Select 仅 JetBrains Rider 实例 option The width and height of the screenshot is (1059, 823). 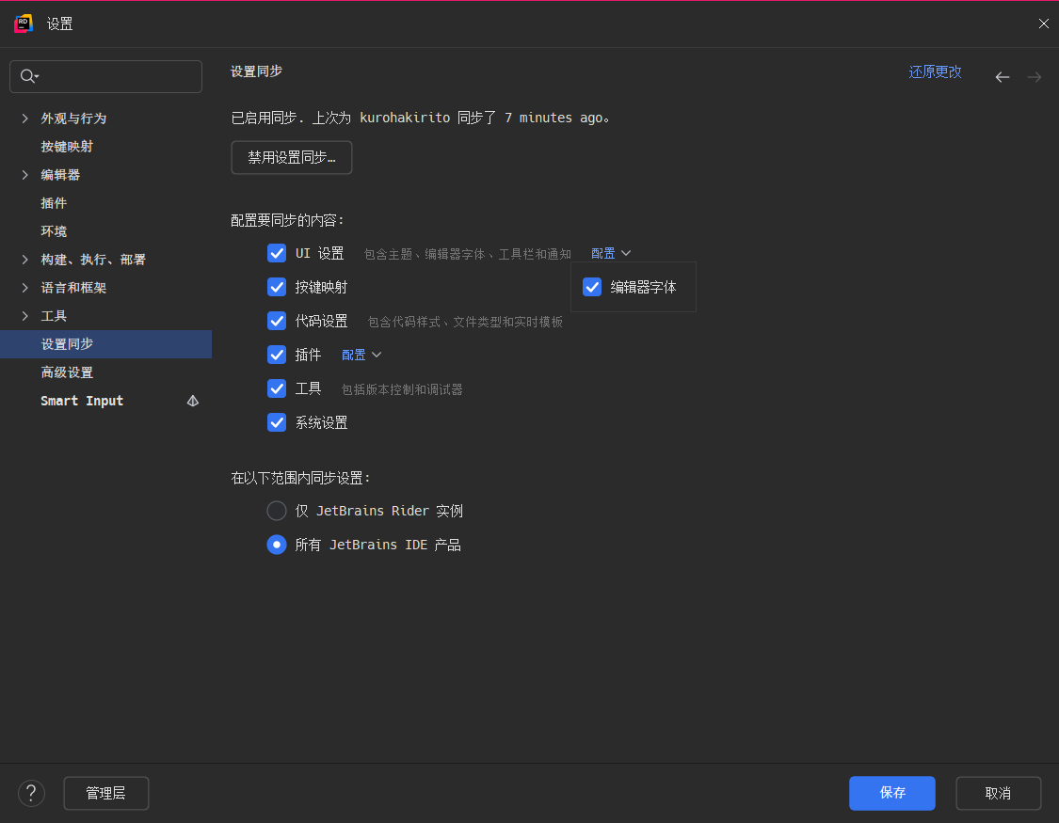pos(276,511)
